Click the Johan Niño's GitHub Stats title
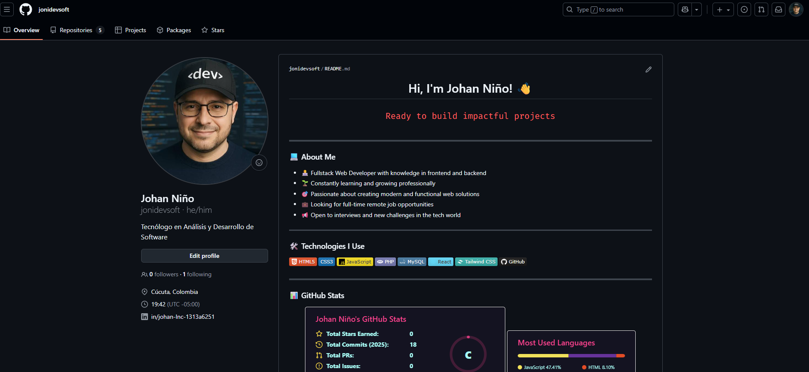 [x=361, y=319]
